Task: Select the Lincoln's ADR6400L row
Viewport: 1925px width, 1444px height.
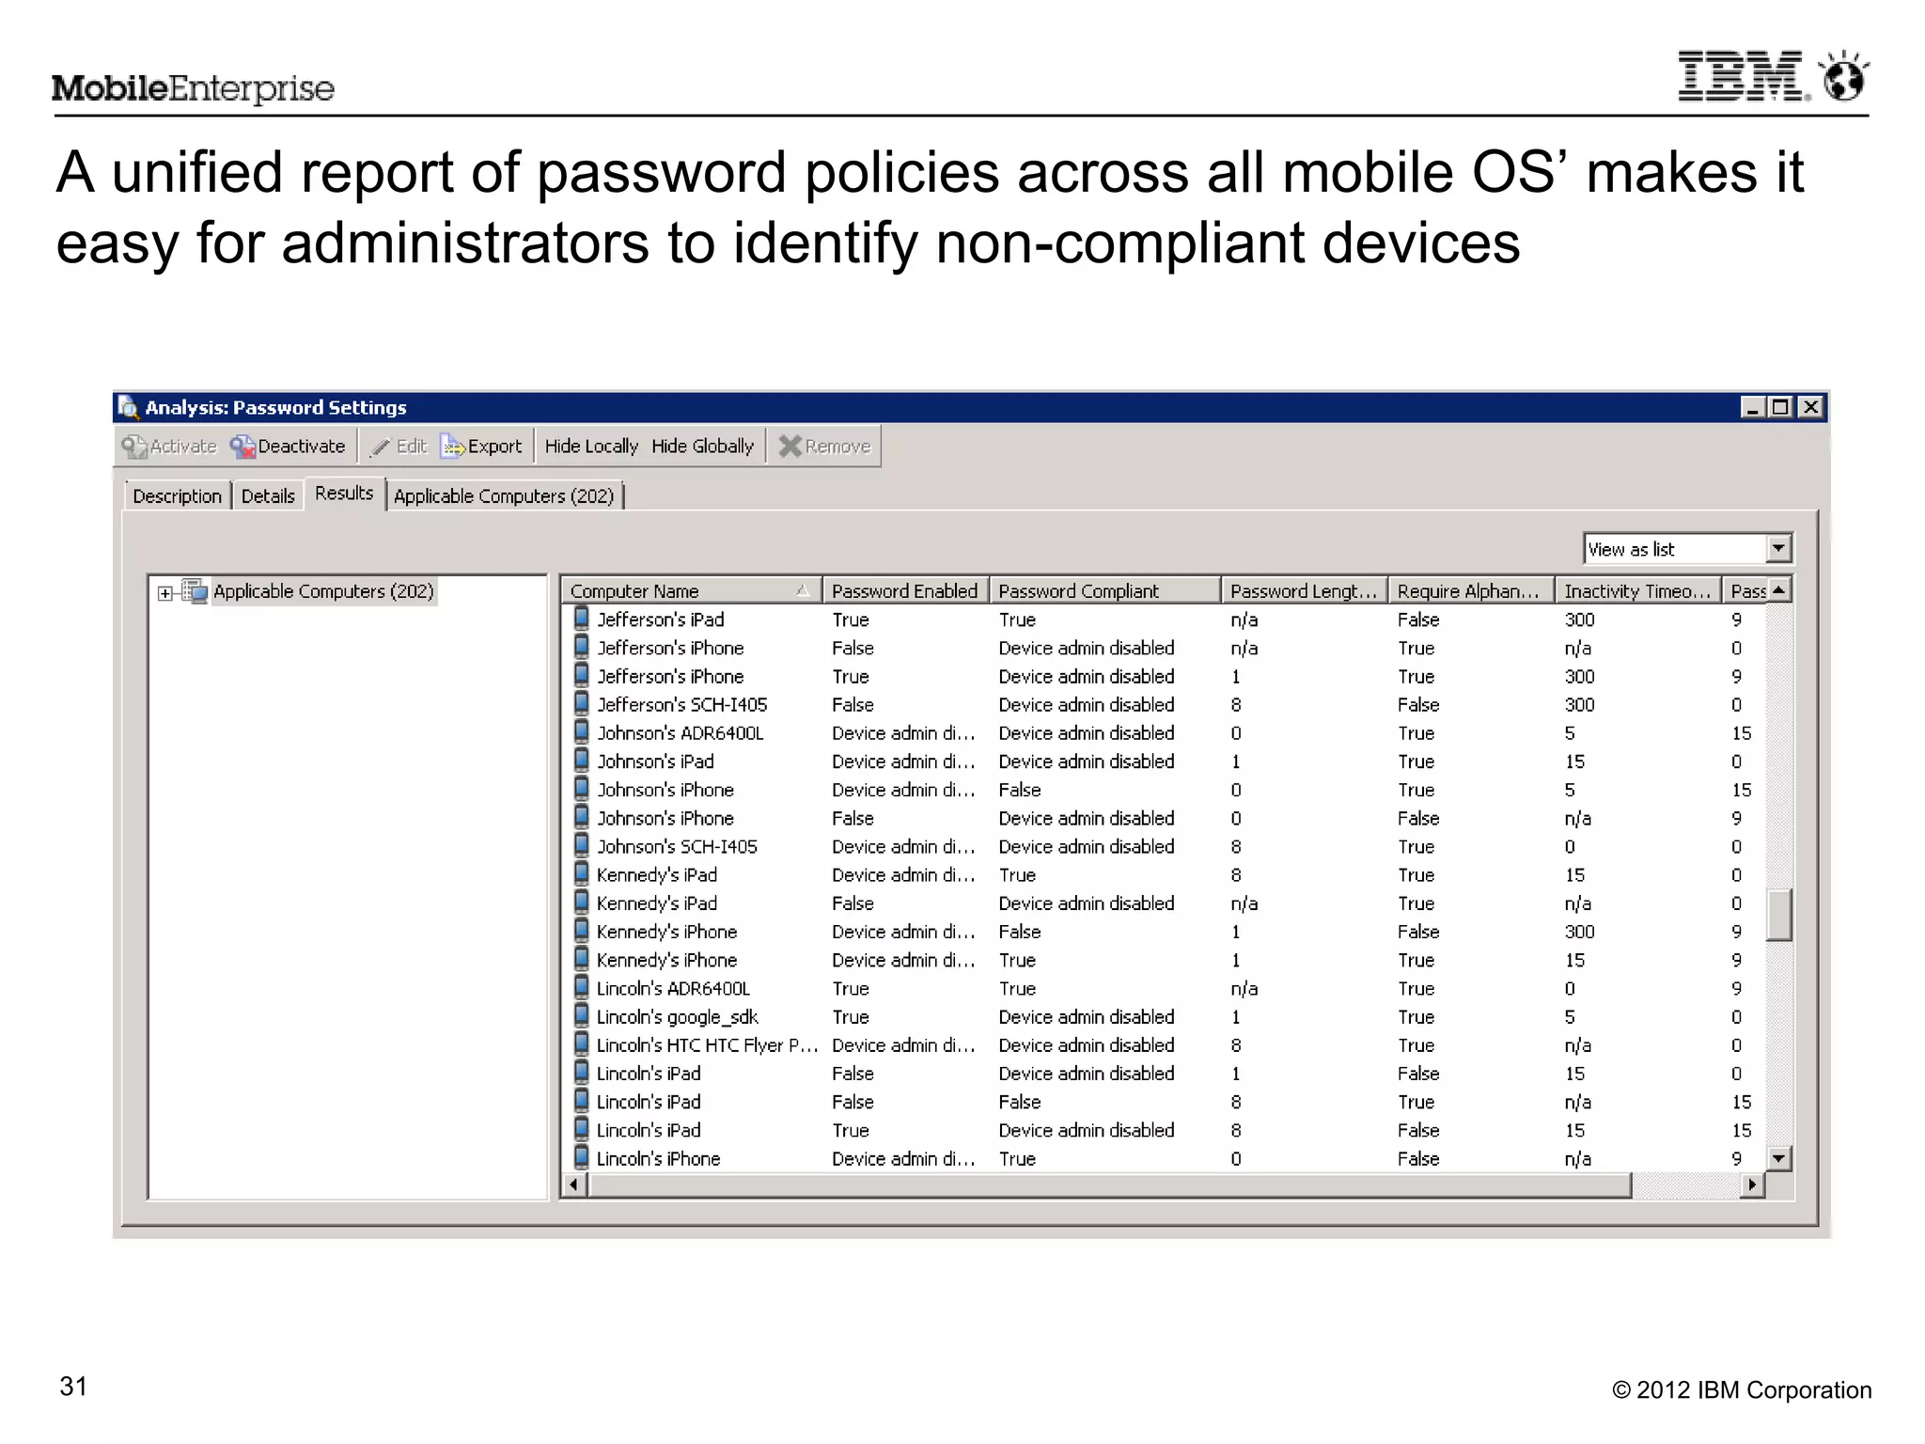Action: (1165, 989)
